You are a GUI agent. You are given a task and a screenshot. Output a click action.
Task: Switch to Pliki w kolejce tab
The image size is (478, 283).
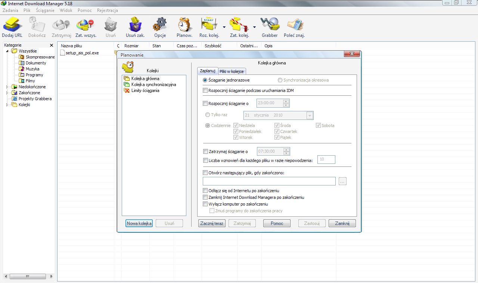232,71
